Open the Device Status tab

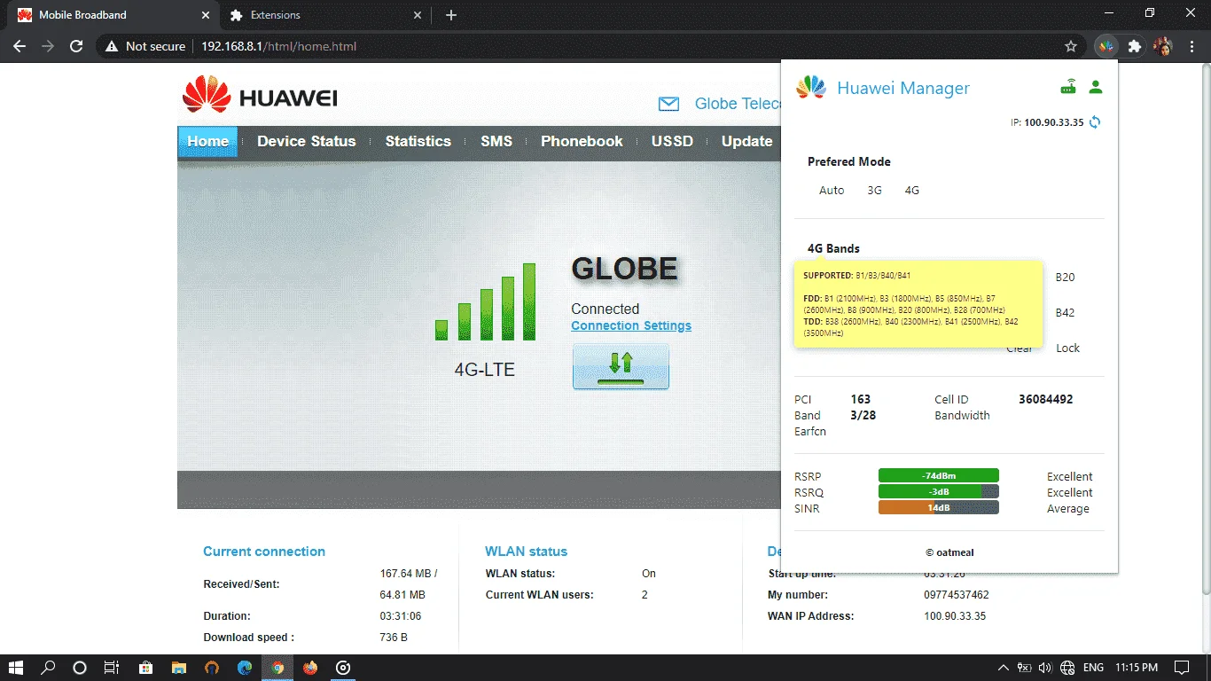coord(306,141)
